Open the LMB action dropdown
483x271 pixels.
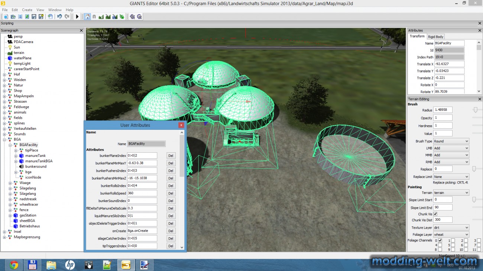(451, 148)
